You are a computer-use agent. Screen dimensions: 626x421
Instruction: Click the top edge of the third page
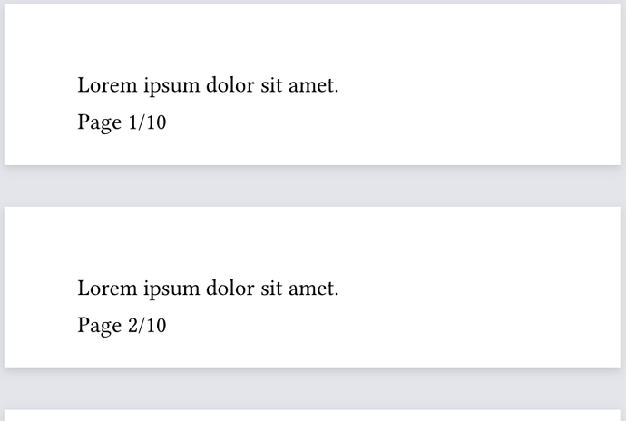point(313,414)
